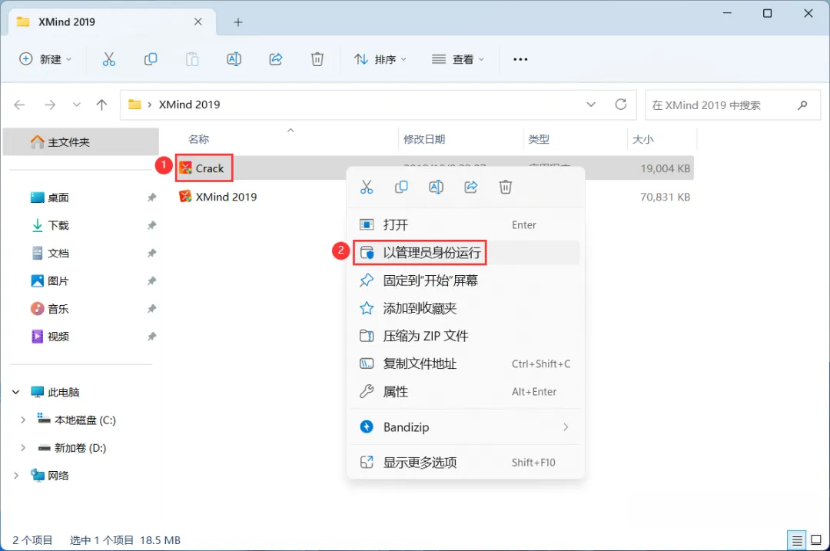The width and height of the screenshot is (830, 551).
Task: Click the Delete trash icon in the toolbar
Action: pyautogui.click(x=317, y=59)
